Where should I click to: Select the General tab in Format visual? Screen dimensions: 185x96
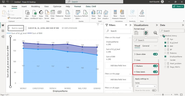coord(146,46)
